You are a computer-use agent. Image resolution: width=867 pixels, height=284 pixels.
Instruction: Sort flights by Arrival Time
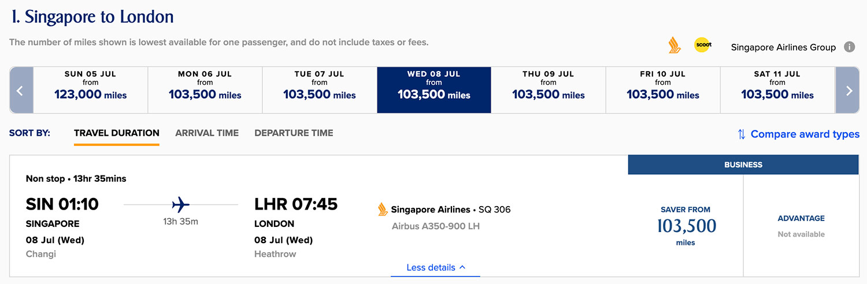click(x=207, y=133)
